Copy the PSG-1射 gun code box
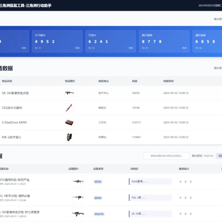Image resolution: width=222 pixels, height=222 pixels. (150, 198)
